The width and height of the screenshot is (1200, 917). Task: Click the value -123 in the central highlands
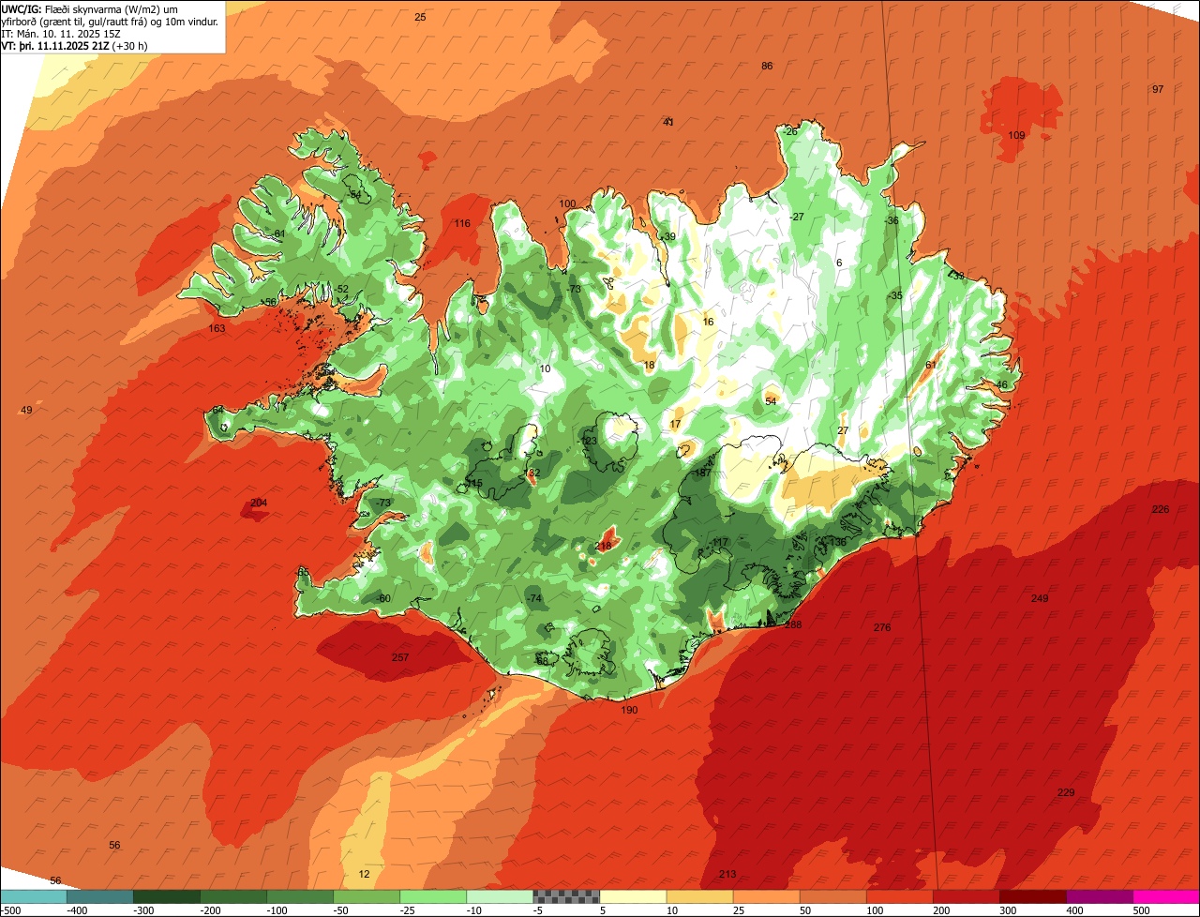(x=588, y=441)
